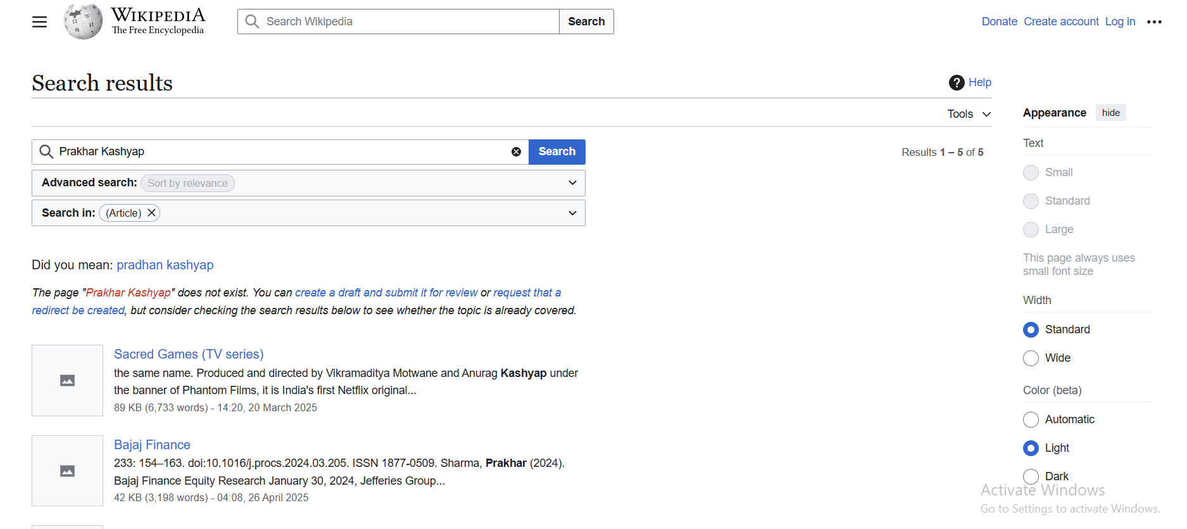Open the Sacred Games (TV series) result
The image size is (1187, 529).
point(189,354)
